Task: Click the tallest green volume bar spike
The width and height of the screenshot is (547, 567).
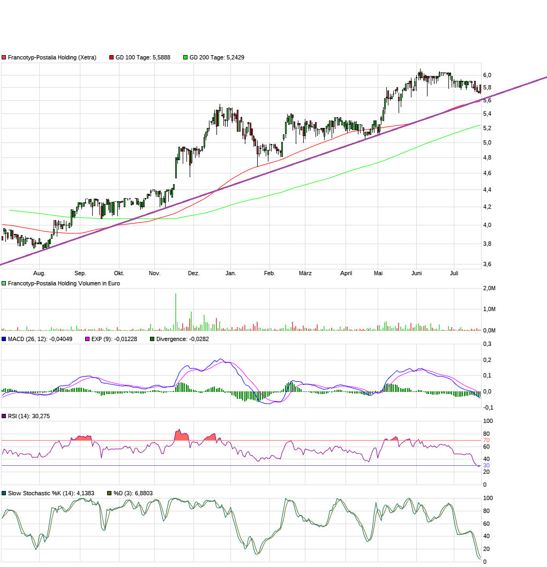Action: coord(176,312)
